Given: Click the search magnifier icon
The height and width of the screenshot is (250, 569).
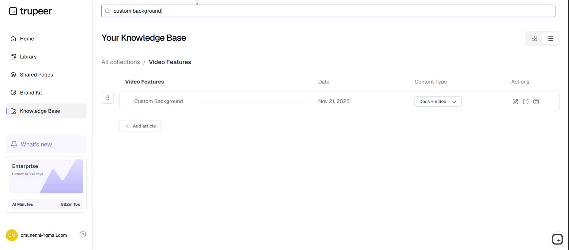Looking at the screenshot, I should (x=108, y=11).
